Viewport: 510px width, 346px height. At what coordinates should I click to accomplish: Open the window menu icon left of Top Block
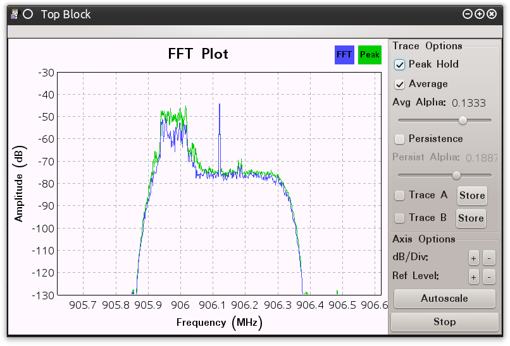point(28,14)
